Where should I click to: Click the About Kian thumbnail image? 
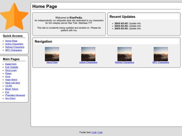tap(52, 54)
